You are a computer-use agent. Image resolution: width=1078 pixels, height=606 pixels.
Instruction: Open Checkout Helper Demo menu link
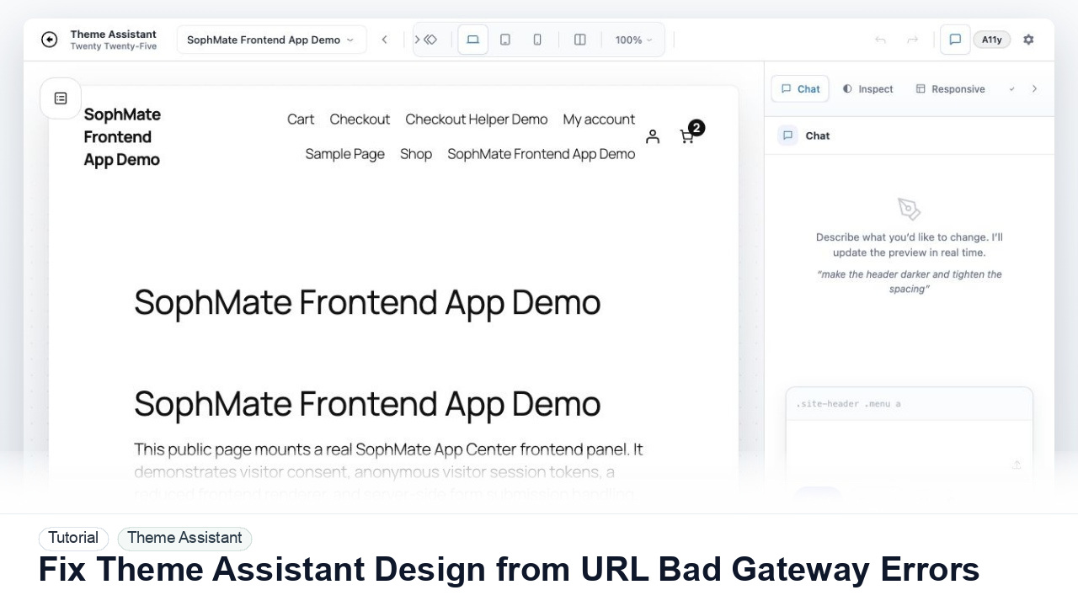coord(477,120)
